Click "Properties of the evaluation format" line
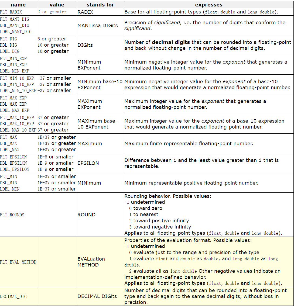 point(188,240)
